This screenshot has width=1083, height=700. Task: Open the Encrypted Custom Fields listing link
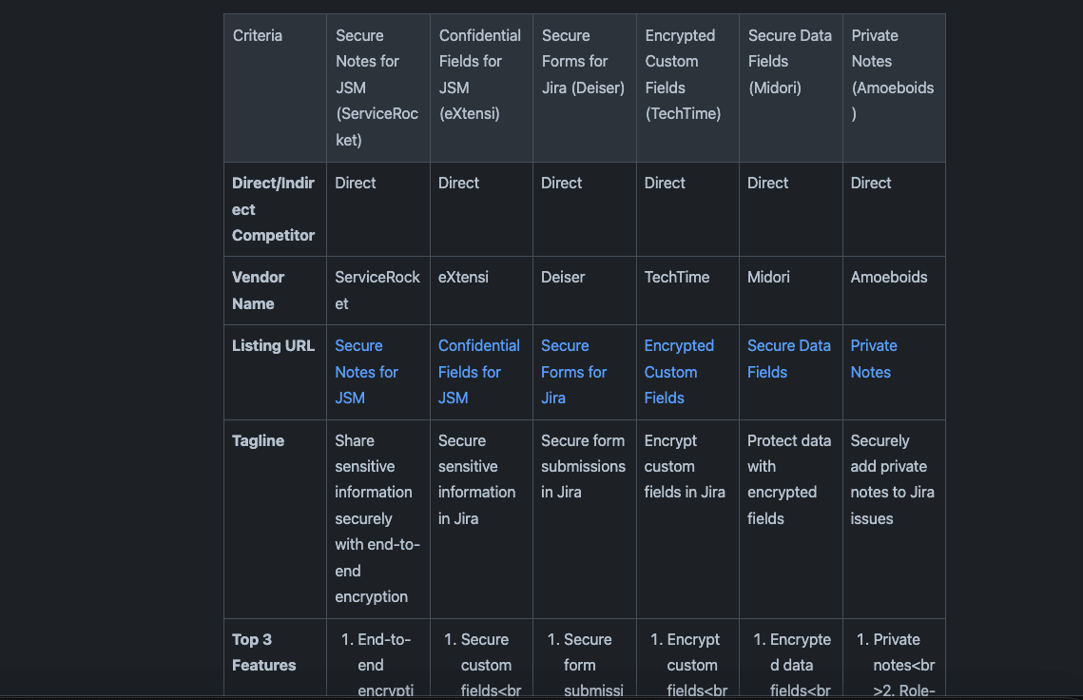tap(679, 372)
